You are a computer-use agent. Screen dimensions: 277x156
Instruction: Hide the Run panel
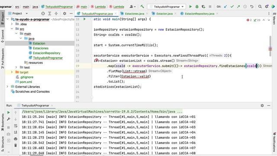point(269,105)
